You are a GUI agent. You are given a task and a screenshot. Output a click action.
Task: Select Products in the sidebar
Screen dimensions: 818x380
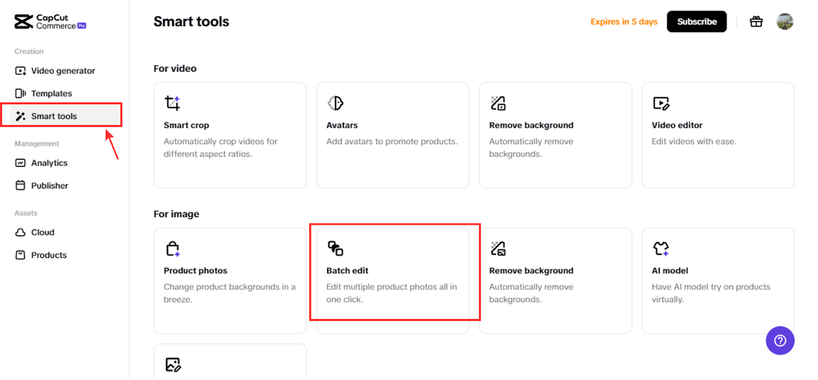coord(48,254)
